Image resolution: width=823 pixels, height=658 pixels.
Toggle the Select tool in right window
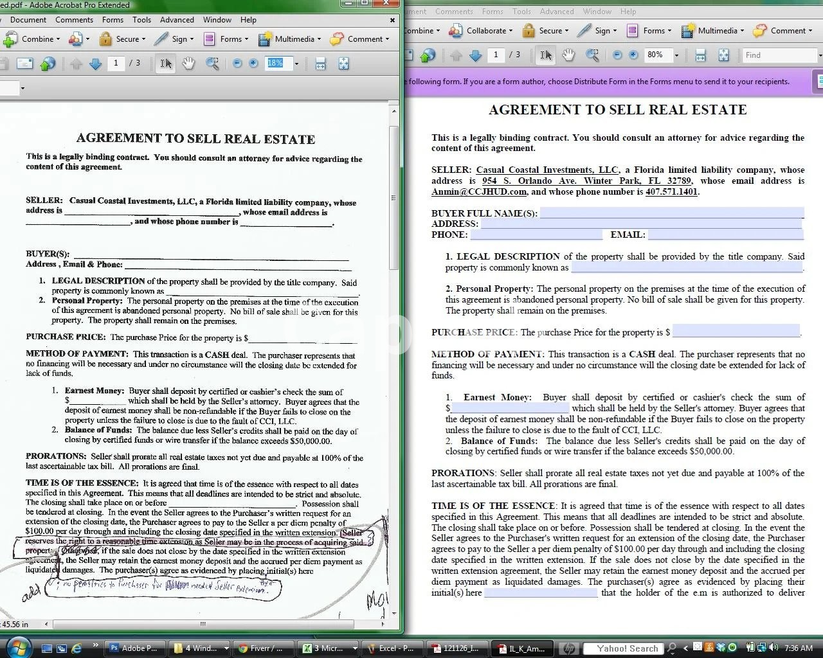point(545,55)
